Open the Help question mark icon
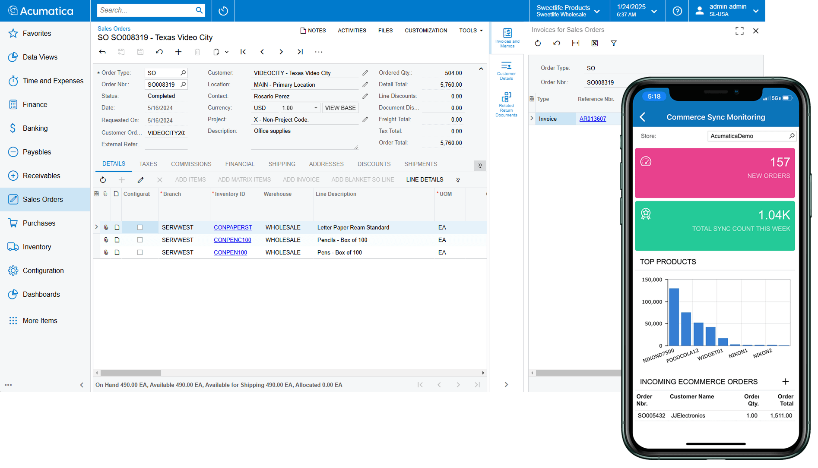 (677, 11)
